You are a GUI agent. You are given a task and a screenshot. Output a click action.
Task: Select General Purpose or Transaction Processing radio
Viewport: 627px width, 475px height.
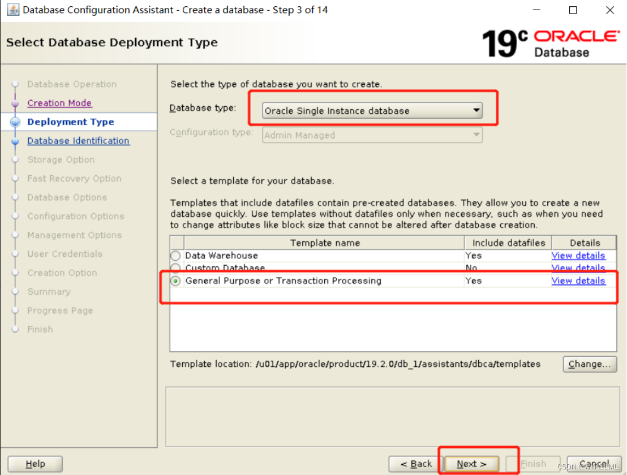(175, 281)
